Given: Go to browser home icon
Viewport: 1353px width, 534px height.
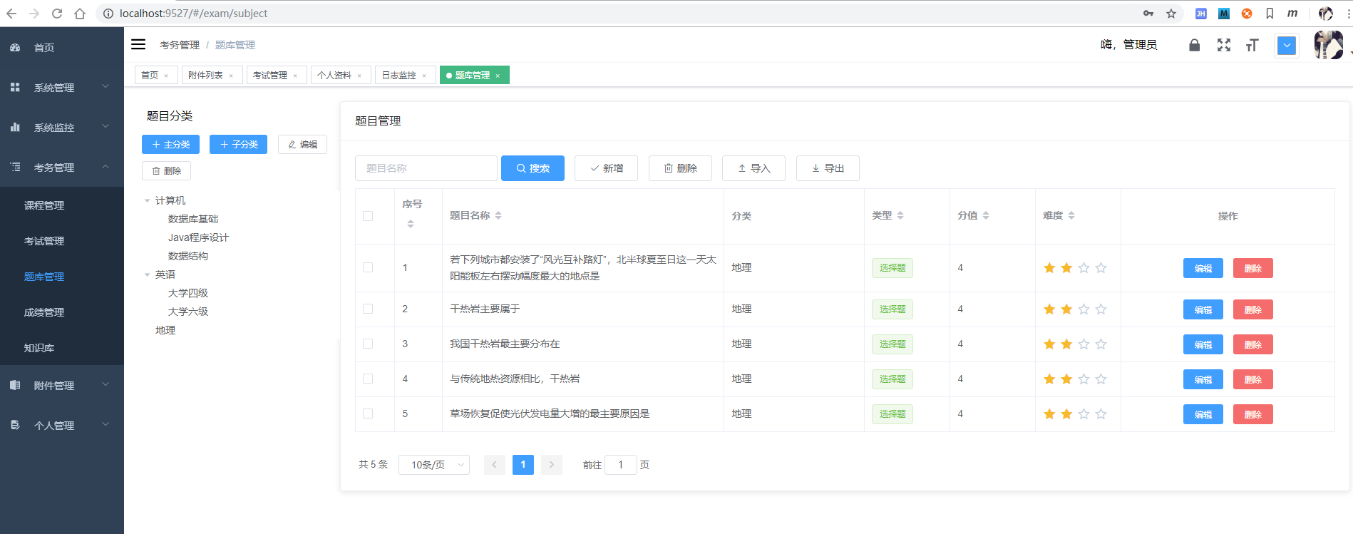Looking at the screenshot, I should [x=80, y=14].
